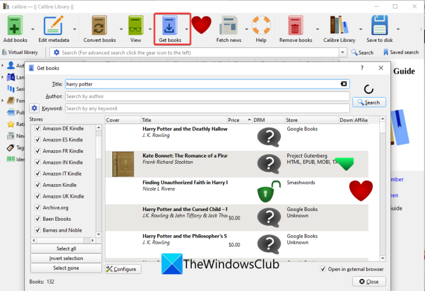Viewport: 425px width, 291px height.
Task: Click the Search button in Get books dialog
Action: (x=369, y=102)
